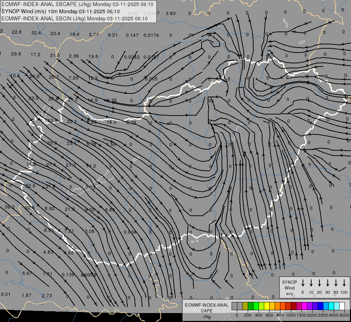
Task: Click the 39.2 CAPE value on map
Action: click(10, 207)
